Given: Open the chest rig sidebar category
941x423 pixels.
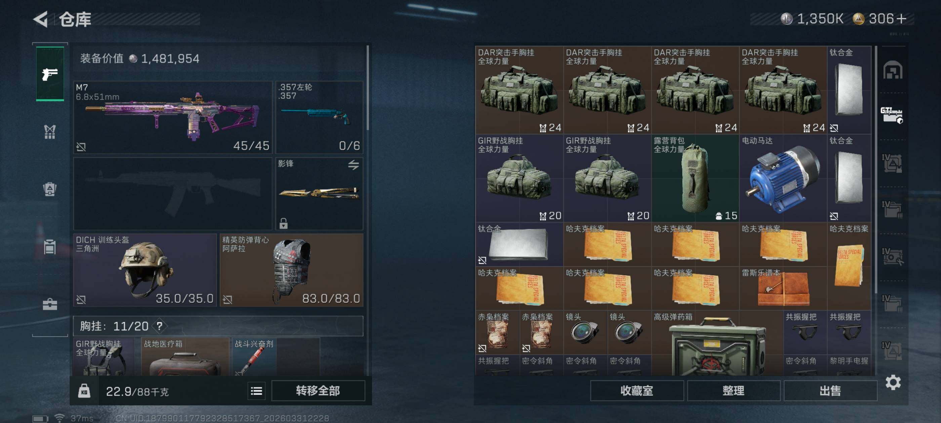Looking at the screenshot, I should click(x=50, y=132).
